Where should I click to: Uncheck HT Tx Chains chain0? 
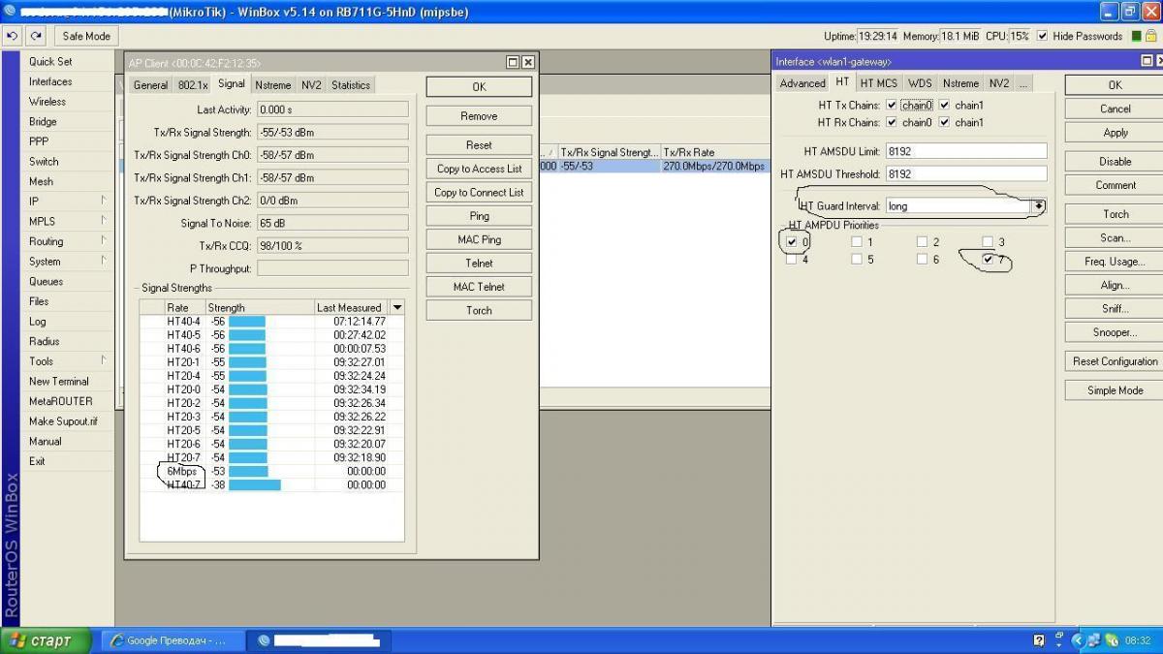[x=891, y=105]
